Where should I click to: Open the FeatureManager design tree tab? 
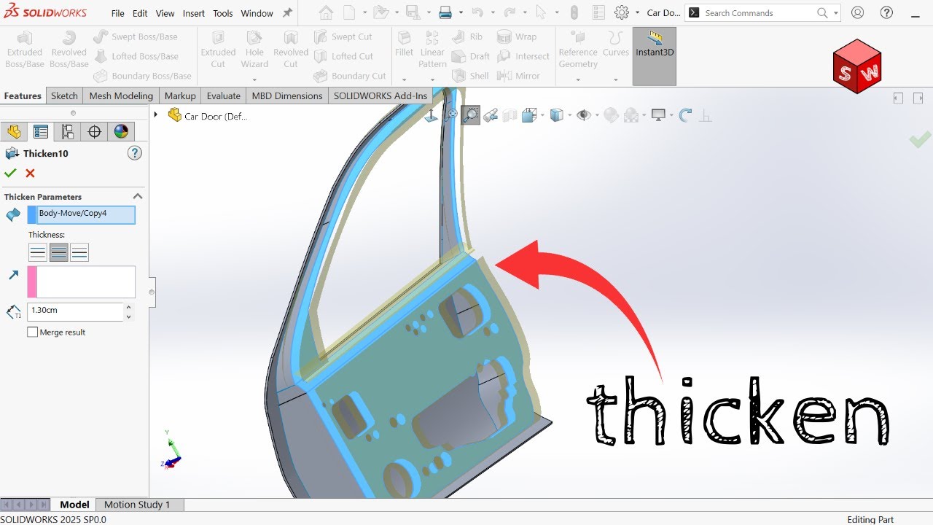14,131
